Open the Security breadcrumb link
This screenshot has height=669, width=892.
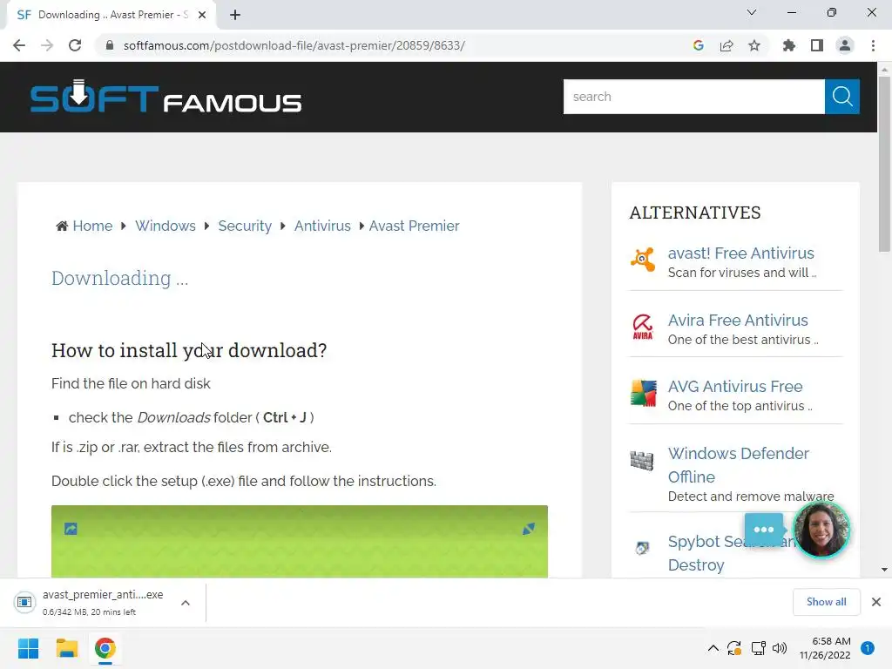tap(245, 226)
